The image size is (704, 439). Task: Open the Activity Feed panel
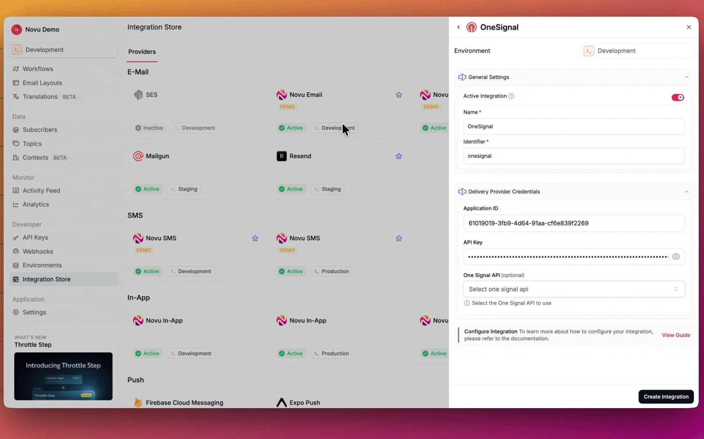coord(41,190)
